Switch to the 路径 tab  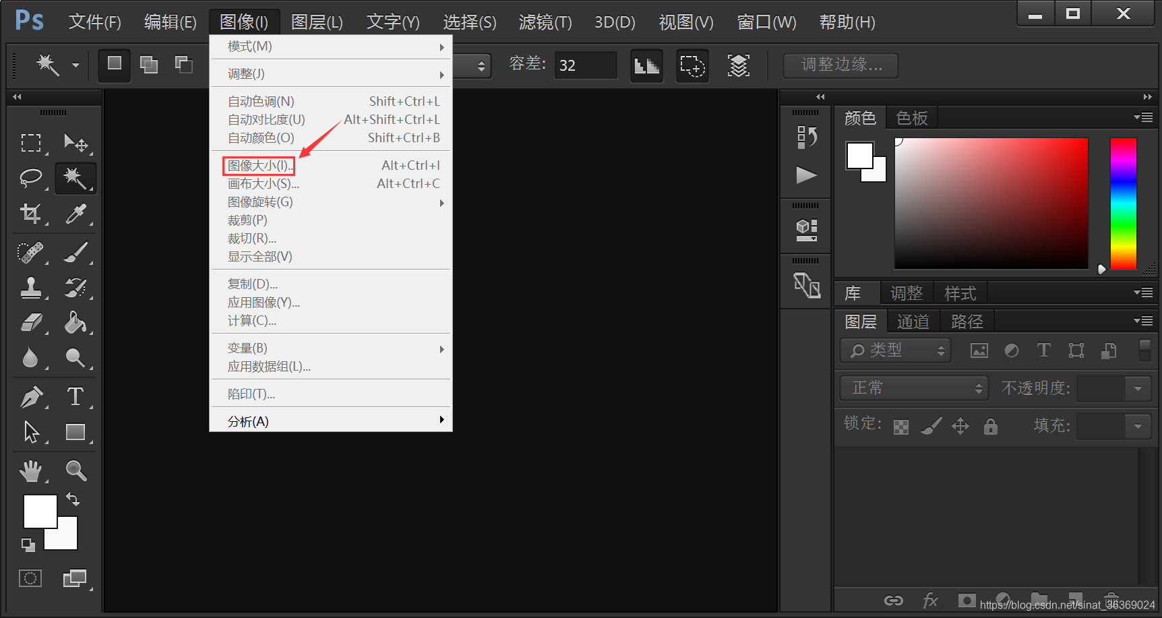[x=967, y=321]
